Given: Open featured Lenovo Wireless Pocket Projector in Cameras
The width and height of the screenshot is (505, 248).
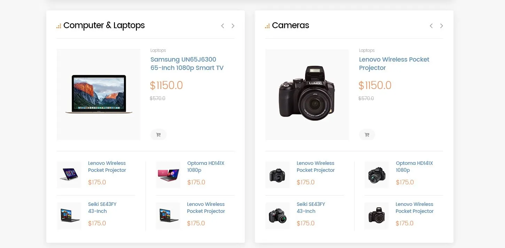Looking at the screenshot, I should [394, 64].
